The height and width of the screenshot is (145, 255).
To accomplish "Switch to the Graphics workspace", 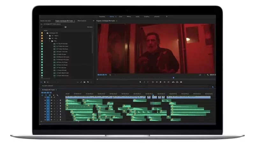I will (x=147, y=16).
